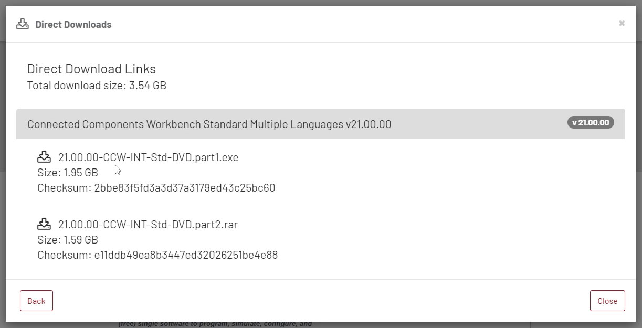Select the Connected Components Workbench Standard header bar
Screen dimensions: 642x328
(321, 124)
